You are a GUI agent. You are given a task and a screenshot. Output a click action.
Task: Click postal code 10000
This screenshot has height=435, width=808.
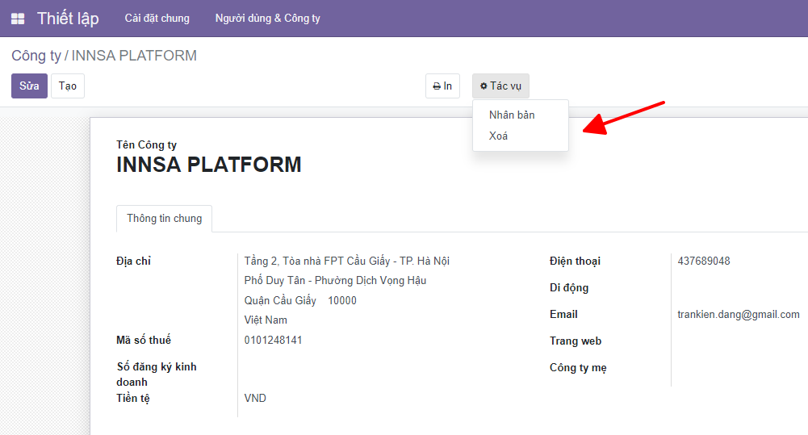click(342, 300)
